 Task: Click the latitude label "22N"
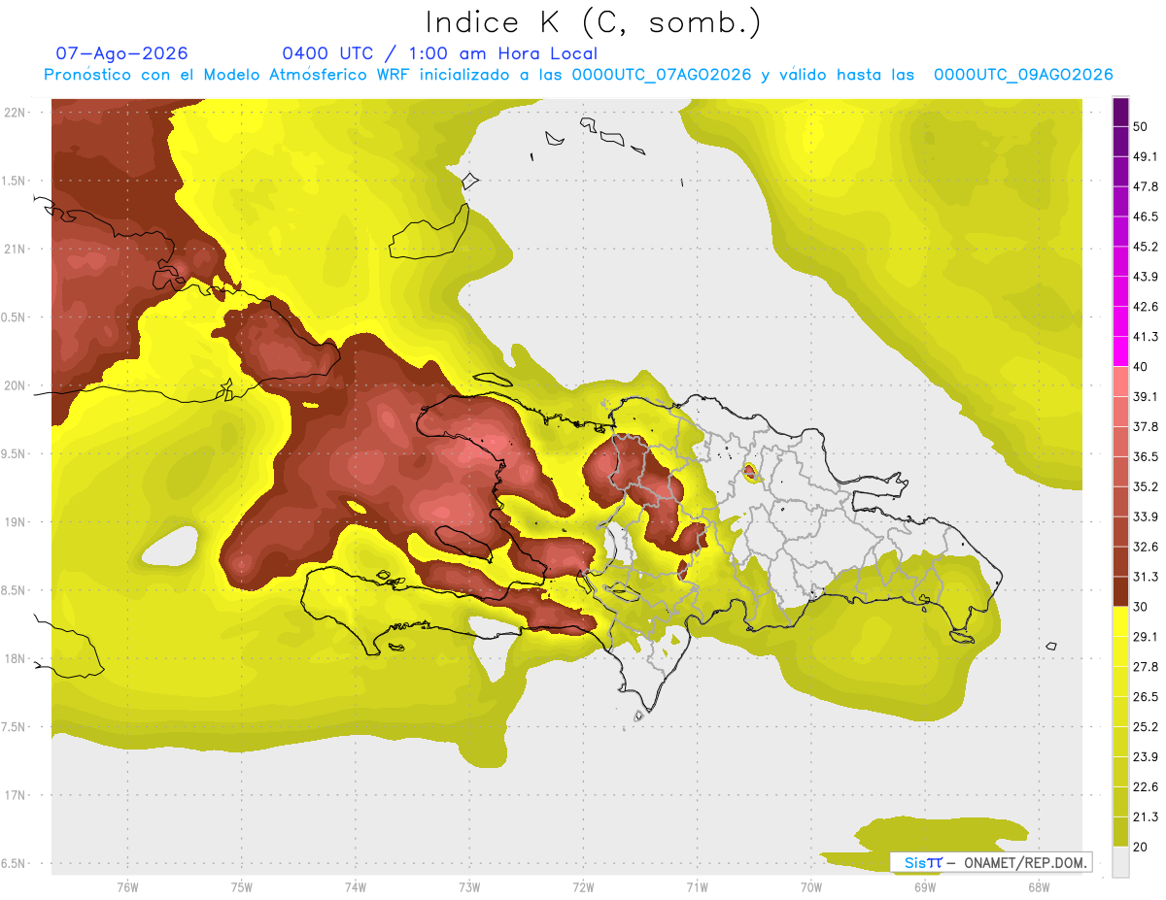pyautogui.click(x=16, y=113)
